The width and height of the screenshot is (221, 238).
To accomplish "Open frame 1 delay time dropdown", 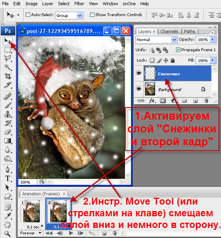I will (x=42, y=226).
